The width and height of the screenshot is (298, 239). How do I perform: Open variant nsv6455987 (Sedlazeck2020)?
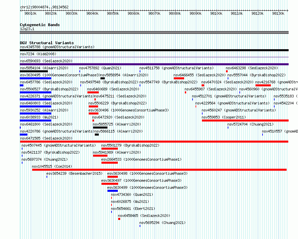(211, 89)
